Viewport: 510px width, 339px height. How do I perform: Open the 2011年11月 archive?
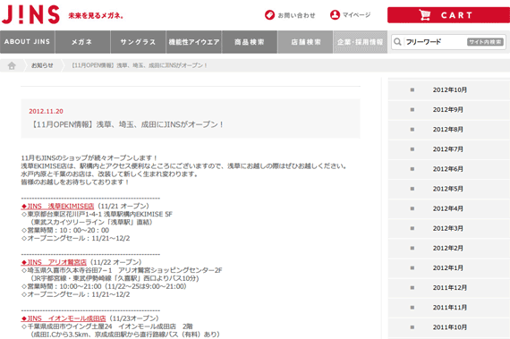(449, 308)
